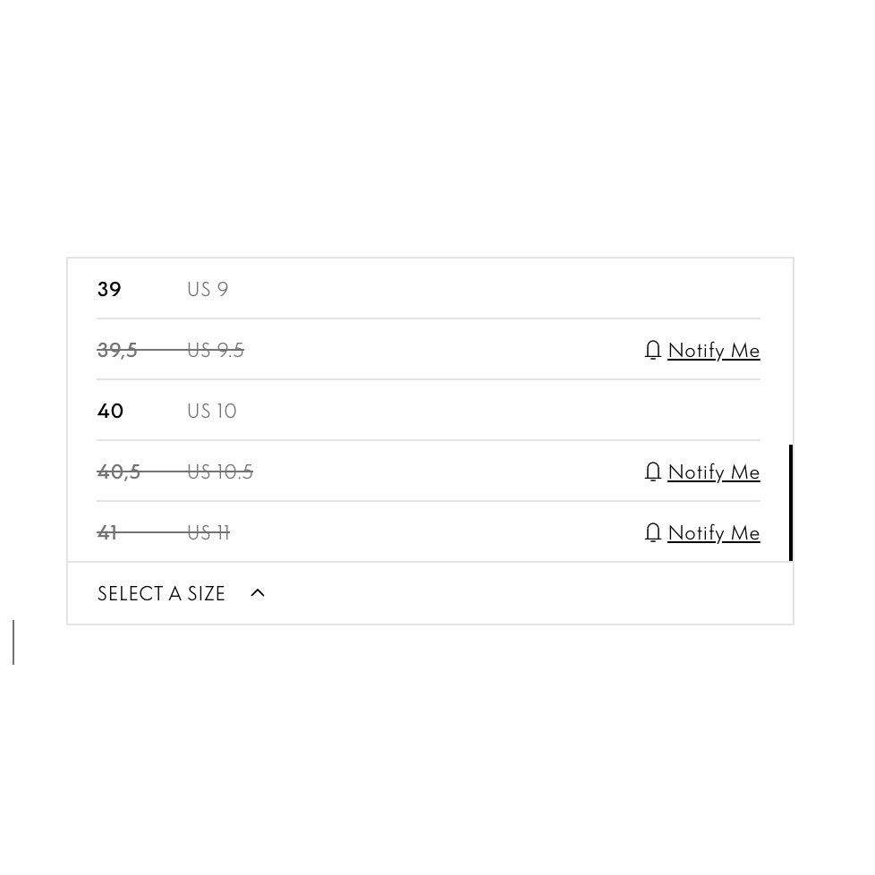
Task: Click the bell icon for size 39,5
Action: click(x=652, y=351)
